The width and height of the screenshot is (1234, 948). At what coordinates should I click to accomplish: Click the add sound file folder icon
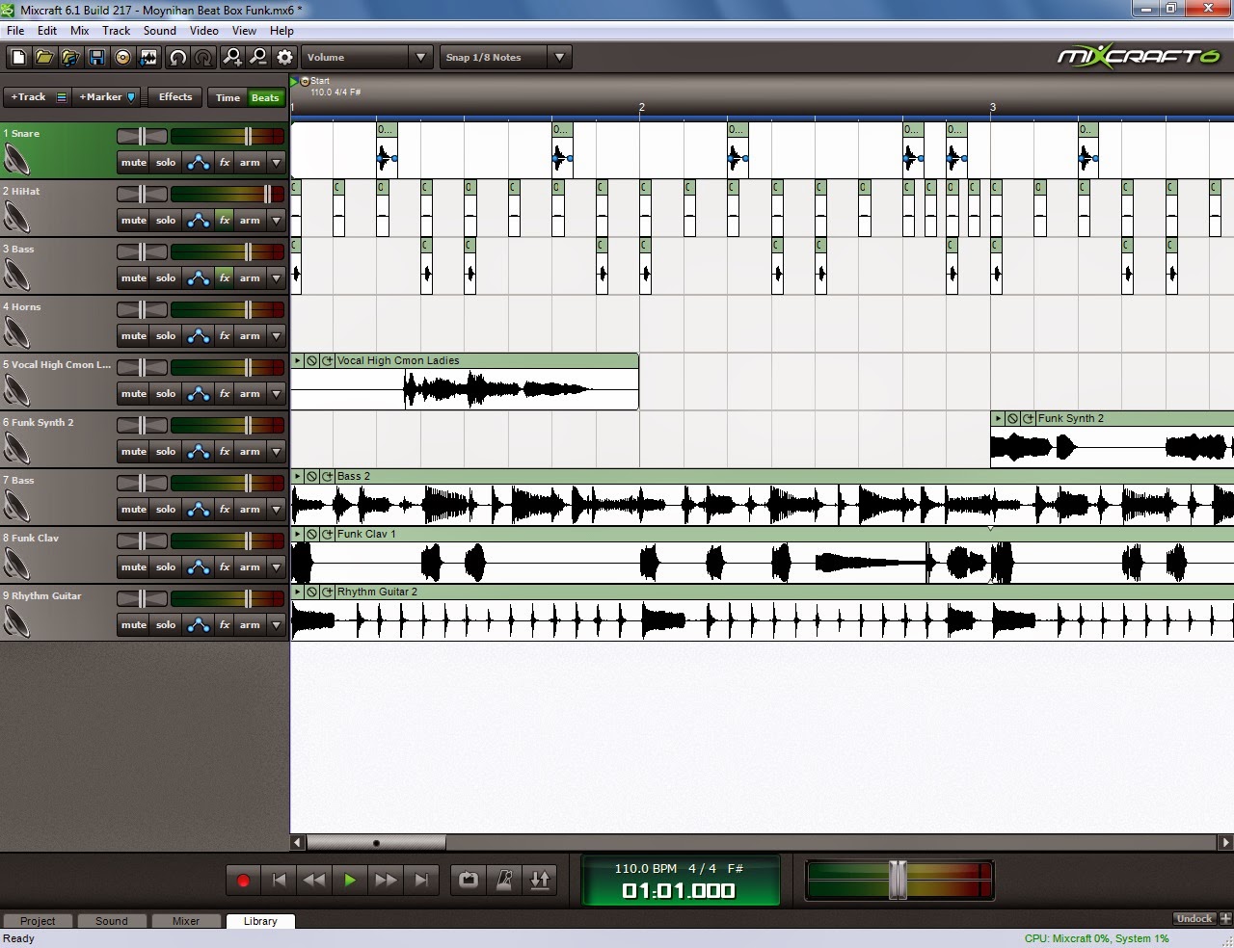point(70,58)
